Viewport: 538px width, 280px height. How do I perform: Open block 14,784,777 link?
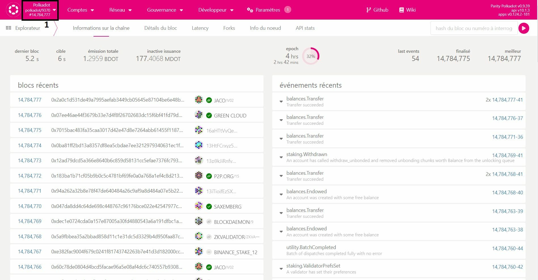[x=30, y=100]
